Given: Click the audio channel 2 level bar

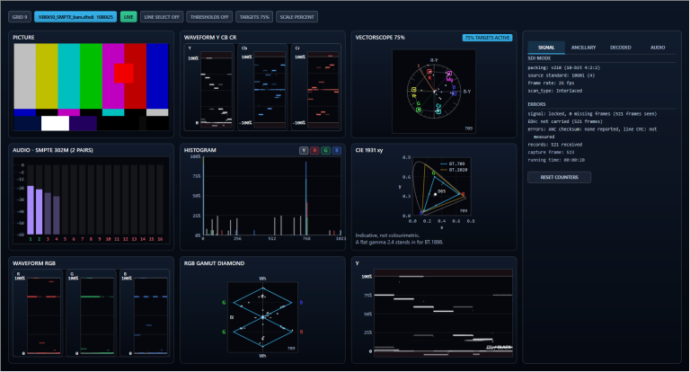Looking at the screenshot, I should pyautogui.click(x=40, y=212).
